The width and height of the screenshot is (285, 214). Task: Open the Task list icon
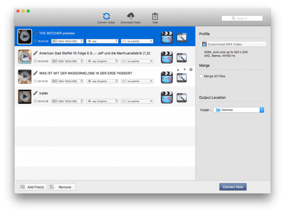click(x=154, y=17)
